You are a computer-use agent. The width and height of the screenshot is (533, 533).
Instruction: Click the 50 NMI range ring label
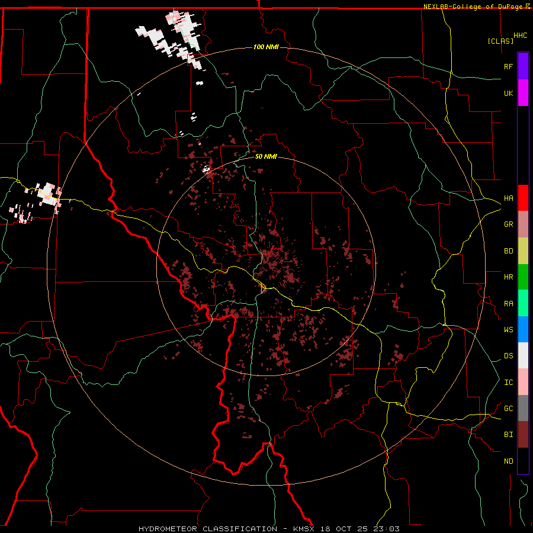pos(266,157)
